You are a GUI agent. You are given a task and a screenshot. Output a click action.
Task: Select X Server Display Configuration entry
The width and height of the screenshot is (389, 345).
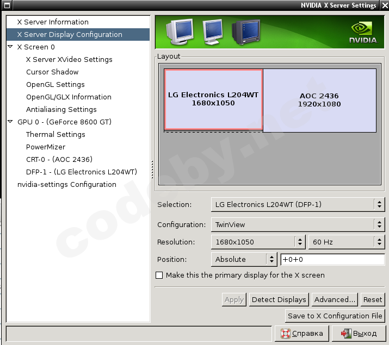point(78,34)
